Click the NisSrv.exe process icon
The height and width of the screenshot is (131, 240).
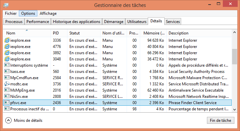7,96
